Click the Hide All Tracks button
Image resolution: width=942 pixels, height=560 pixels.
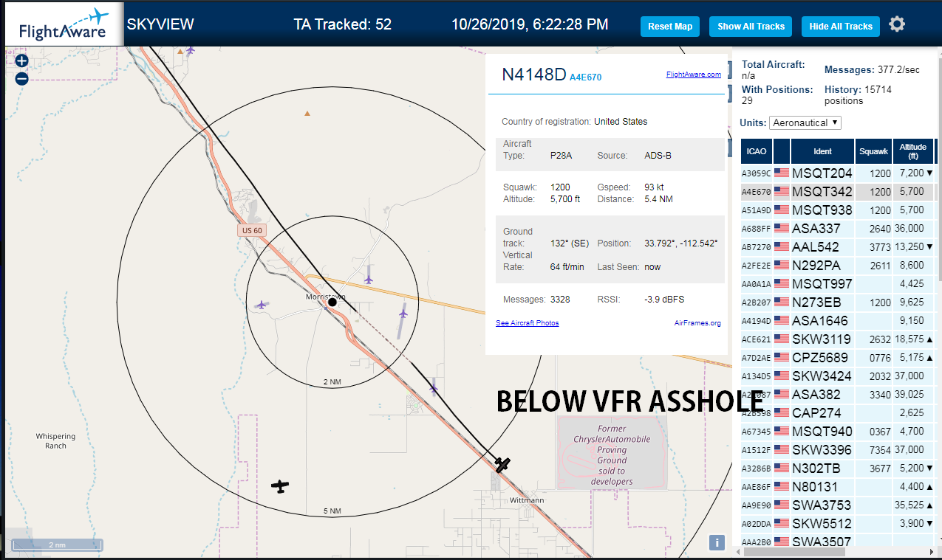(841, 27)
